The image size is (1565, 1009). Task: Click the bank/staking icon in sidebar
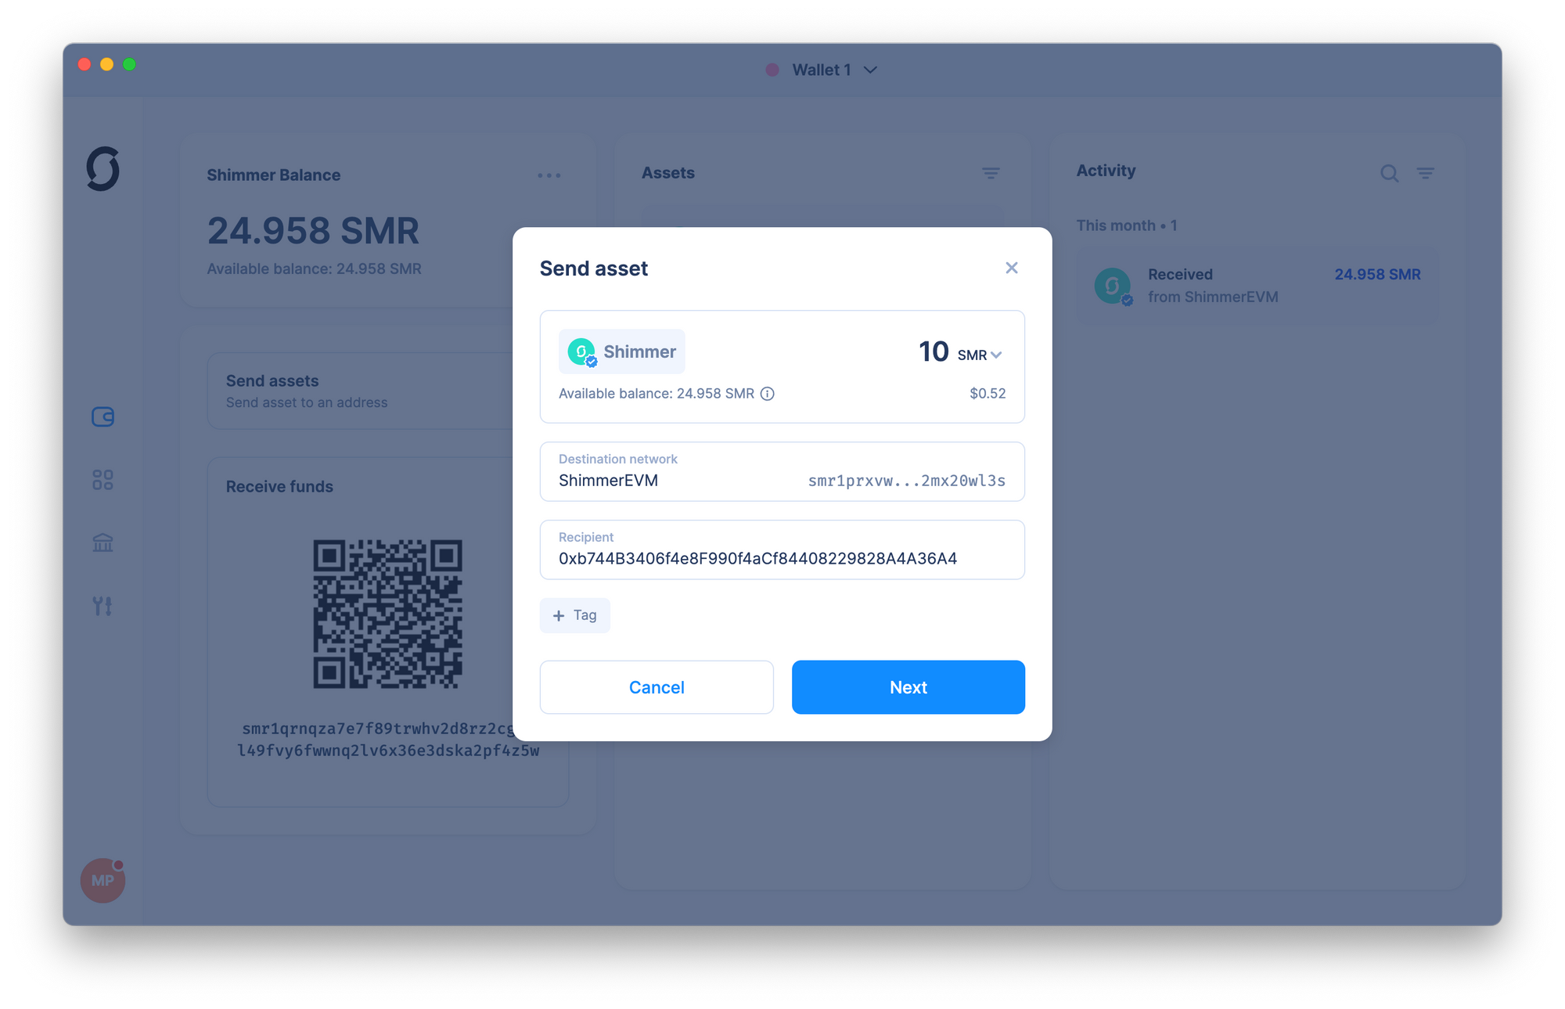tap(103, 541)
